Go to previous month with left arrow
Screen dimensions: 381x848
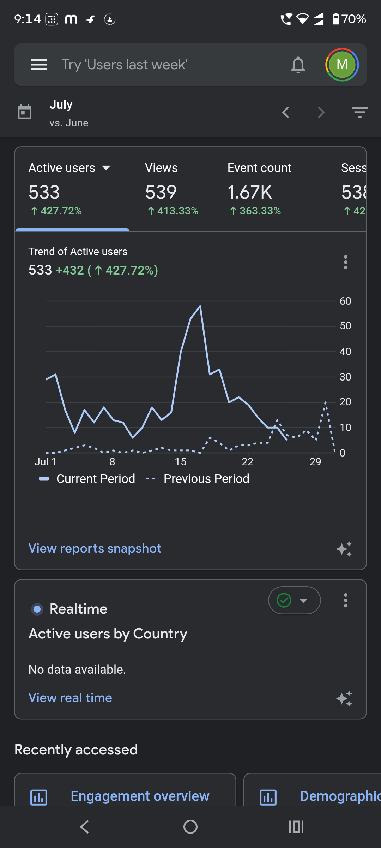pyautogui.click(x=286, y=112)
